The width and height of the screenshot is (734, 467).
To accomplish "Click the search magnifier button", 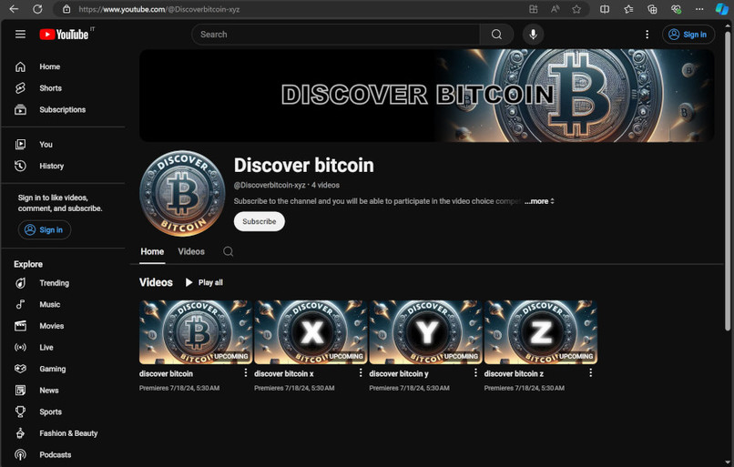I will pos(496,35).
